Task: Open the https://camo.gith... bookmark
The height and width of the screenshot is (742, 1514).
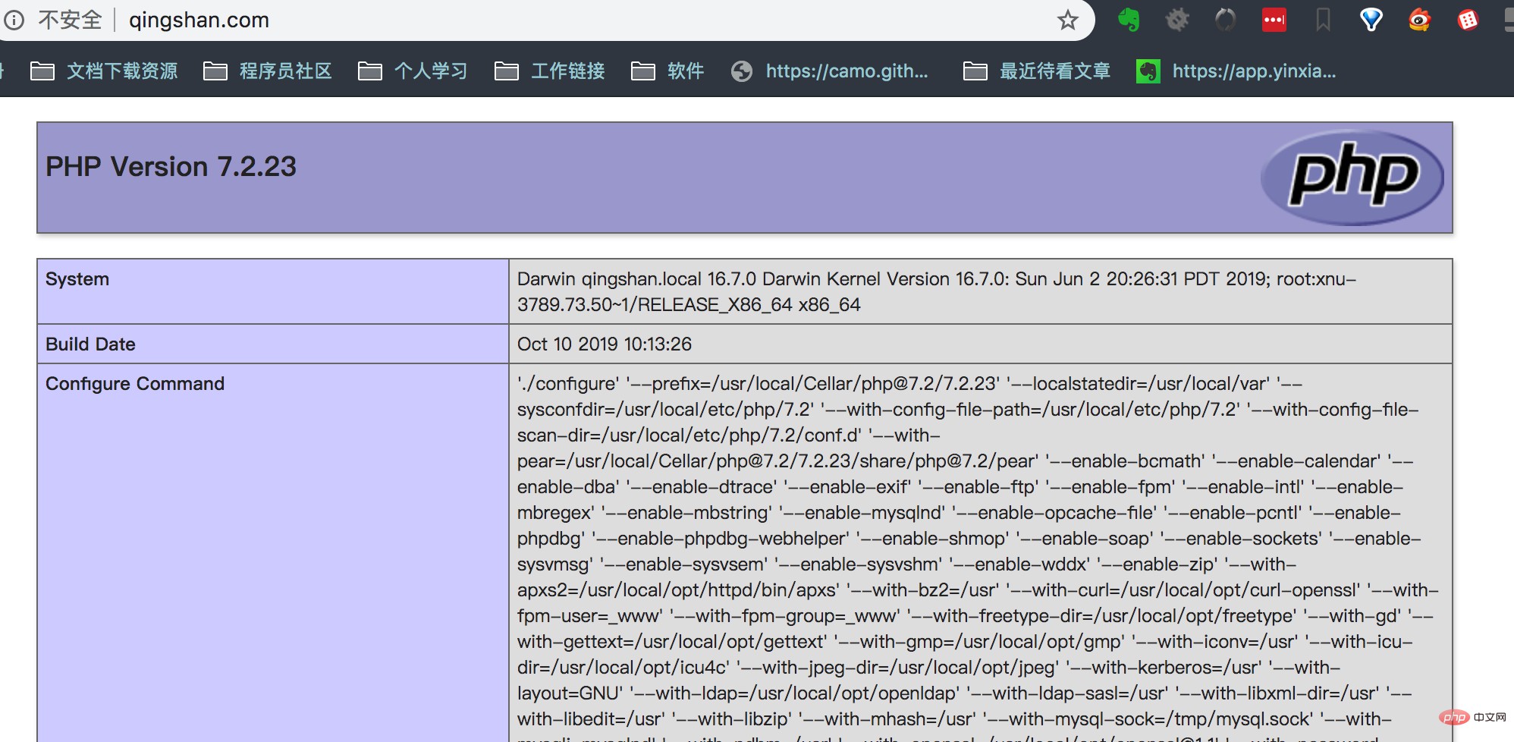Action: (x=830, y=71)
